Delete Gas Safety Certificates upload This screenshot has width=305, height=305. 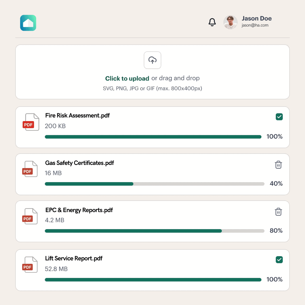(278, 165)
